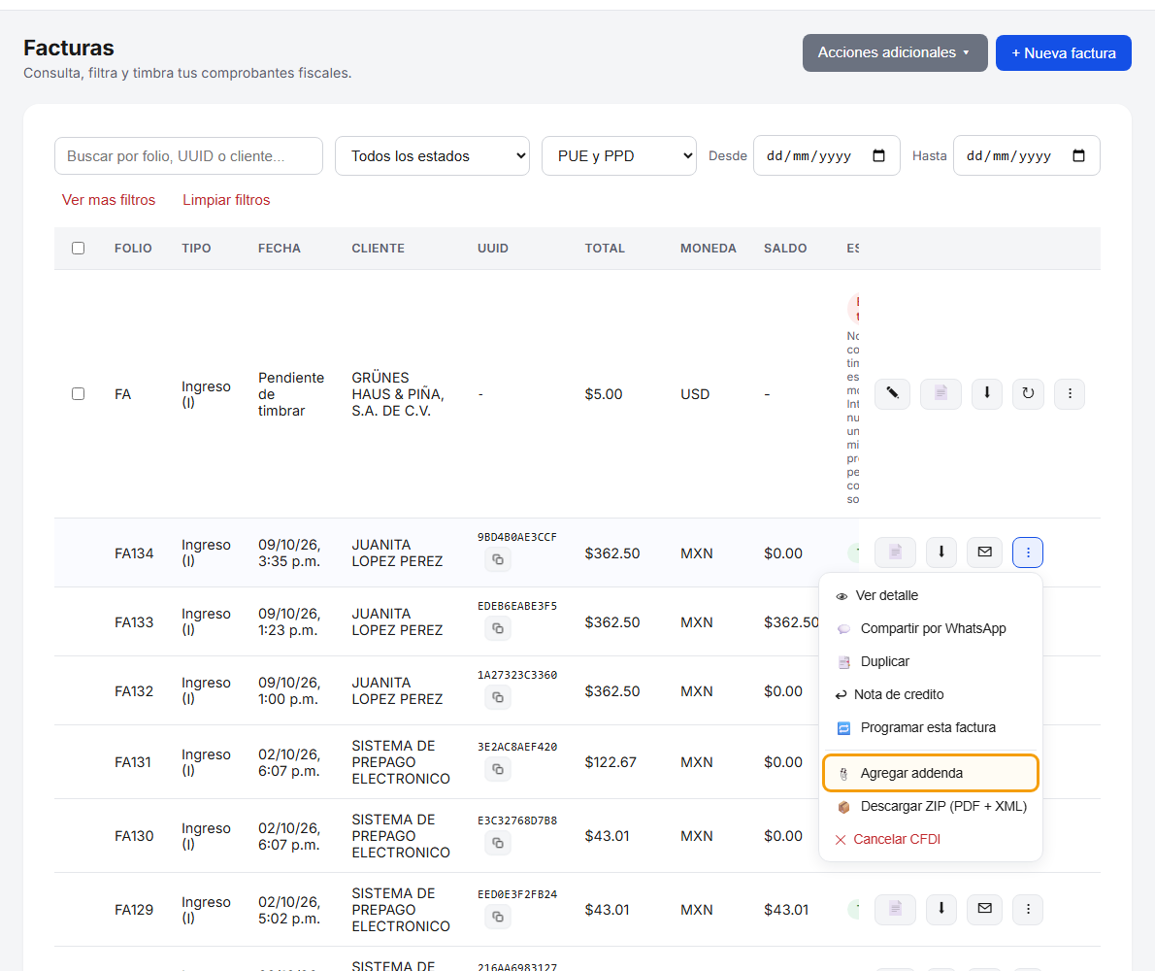Choose 'Compartir por WhatsApp' in the menu
Viewport: 1155px width, 971px height.
(x=931, y=628)
